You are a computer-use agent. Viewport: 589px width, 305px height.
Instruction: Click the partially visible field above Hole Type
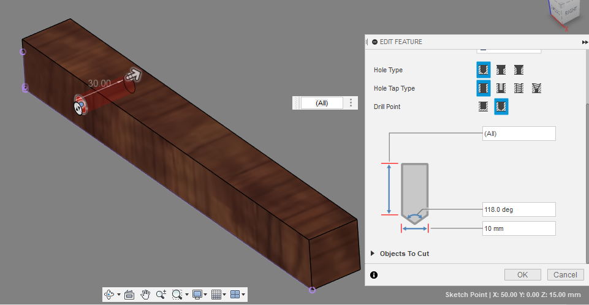(509, 51)
